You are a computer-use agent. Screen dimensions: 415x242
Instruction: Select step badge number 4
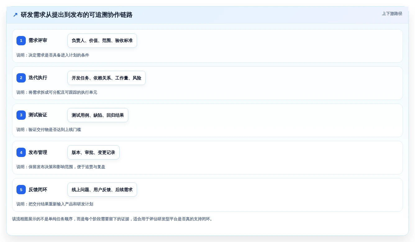(x=21, y=152)
